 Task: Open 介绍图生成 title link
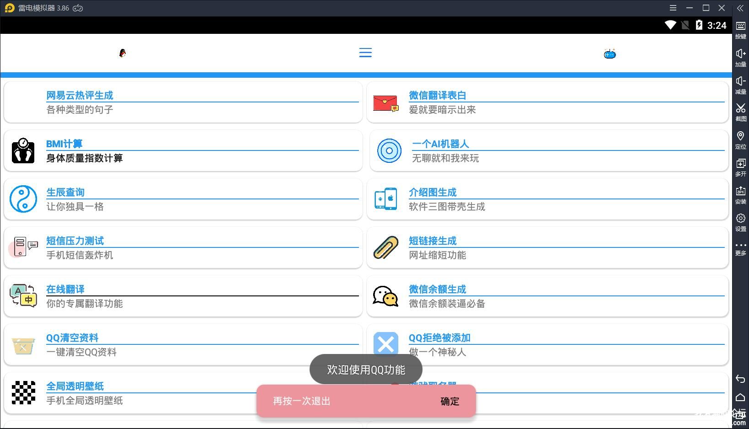point(433,192)
